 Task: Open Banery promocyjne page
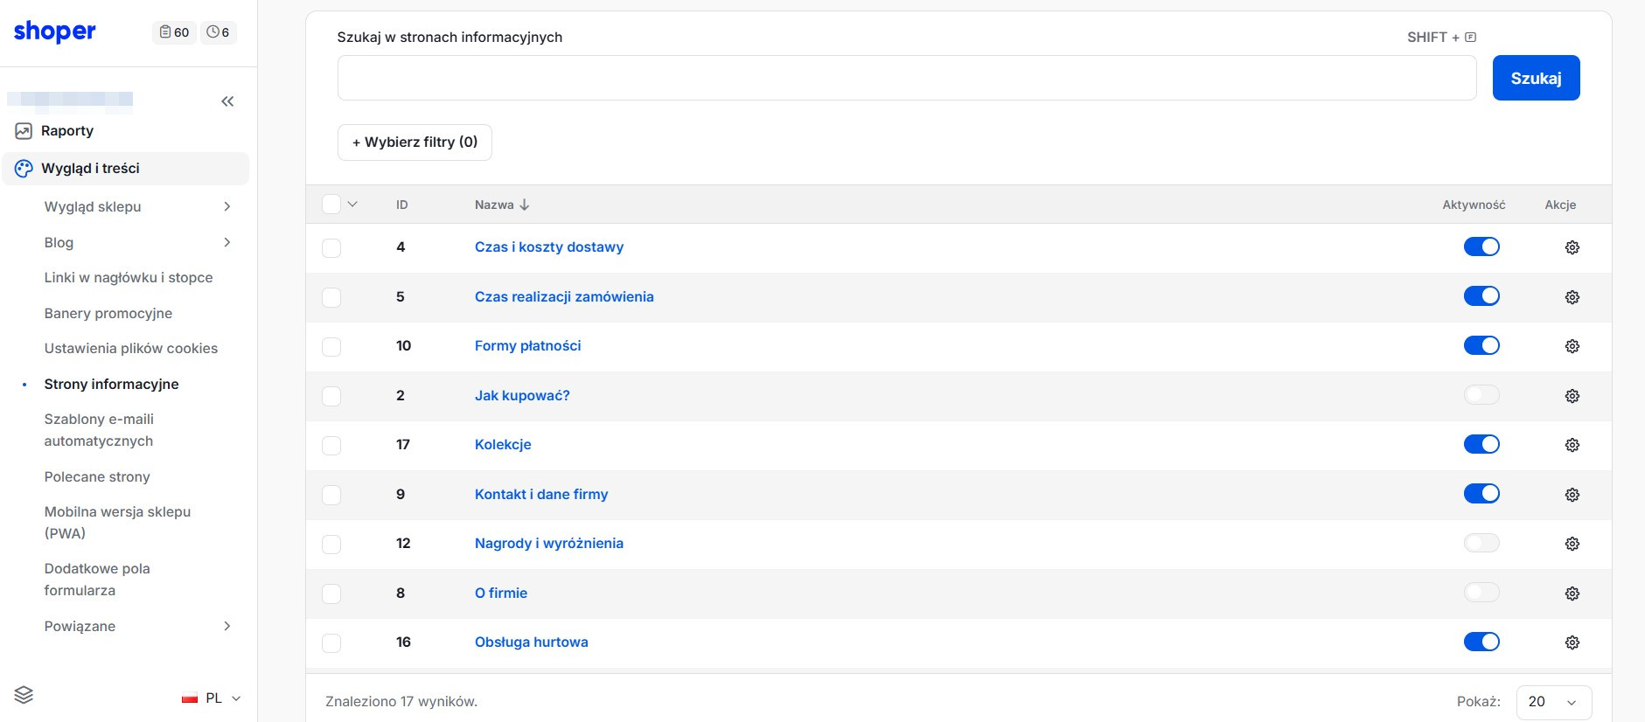pyautogui.click(x=108, y=313)
